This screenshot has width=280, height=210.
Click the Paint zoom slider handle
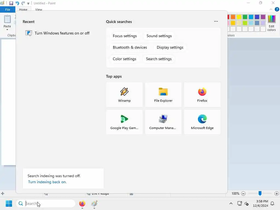tap(260, 193)
